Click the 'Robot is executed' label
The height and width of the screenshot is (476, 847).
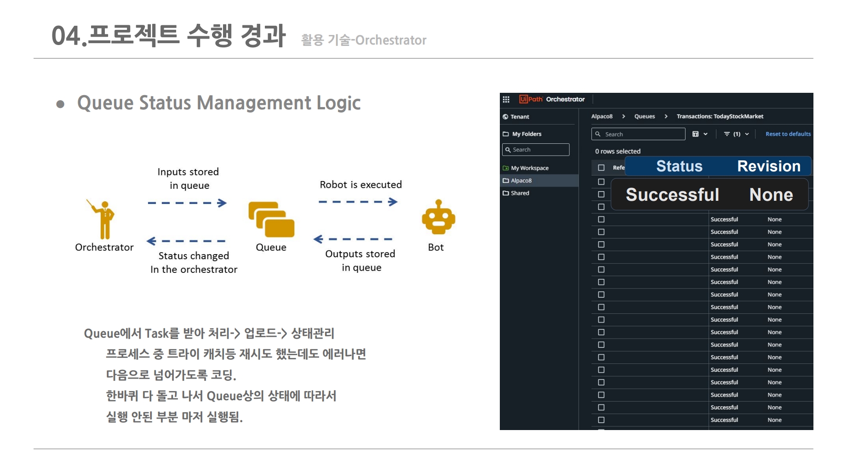(361, 185)
